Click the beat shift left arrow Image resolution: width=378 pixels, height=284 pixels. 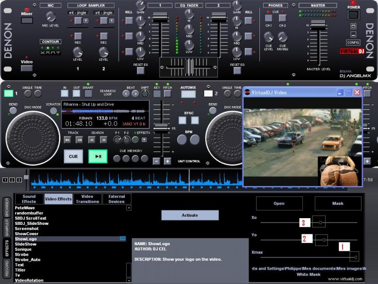pos(126,94)
